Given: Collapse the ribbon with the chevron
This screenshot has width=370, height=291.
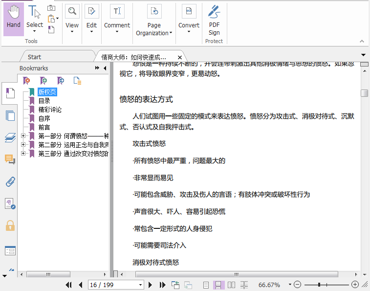Looking at the screenshot, I should point(362,41).
